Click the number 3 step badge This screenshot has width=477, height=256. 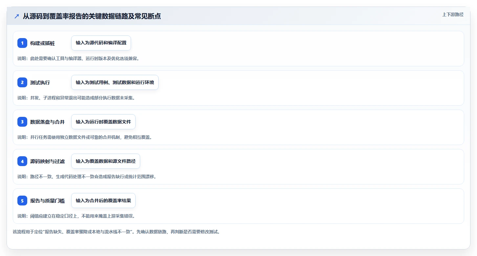22,122
